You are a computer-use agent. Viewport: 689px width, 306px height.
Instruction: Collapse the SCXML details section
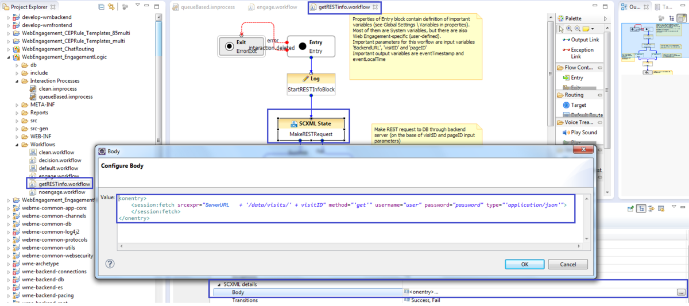218,284
